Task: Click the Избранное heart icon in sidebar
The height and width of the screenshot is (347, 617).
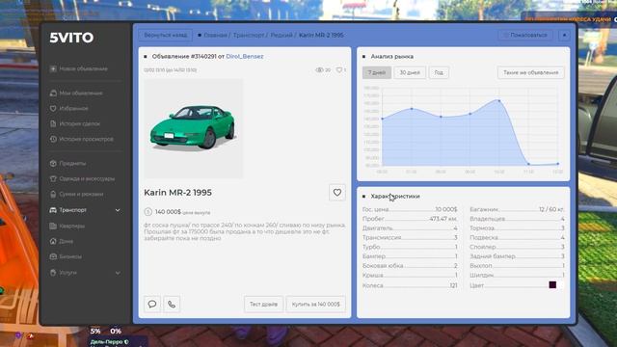Action: [53, 109]
